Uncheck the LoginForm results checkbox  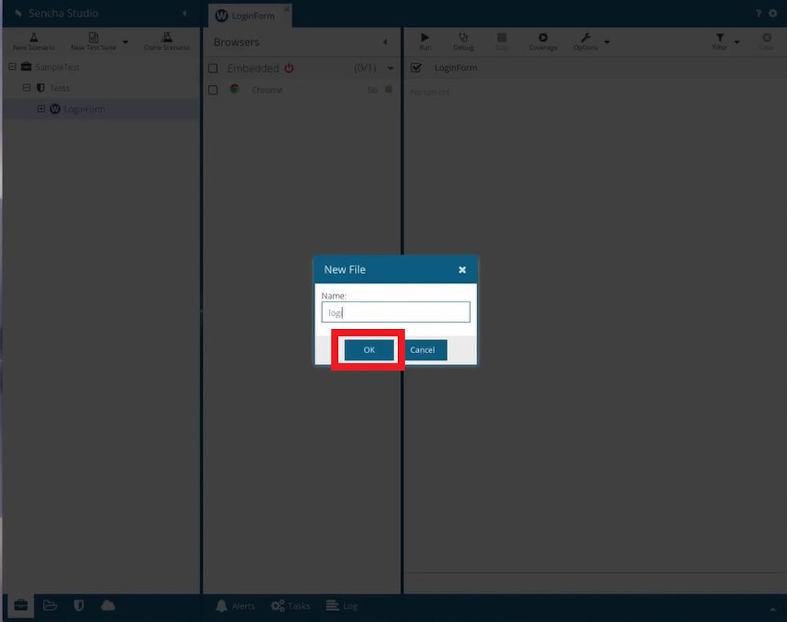click(416, 68)
